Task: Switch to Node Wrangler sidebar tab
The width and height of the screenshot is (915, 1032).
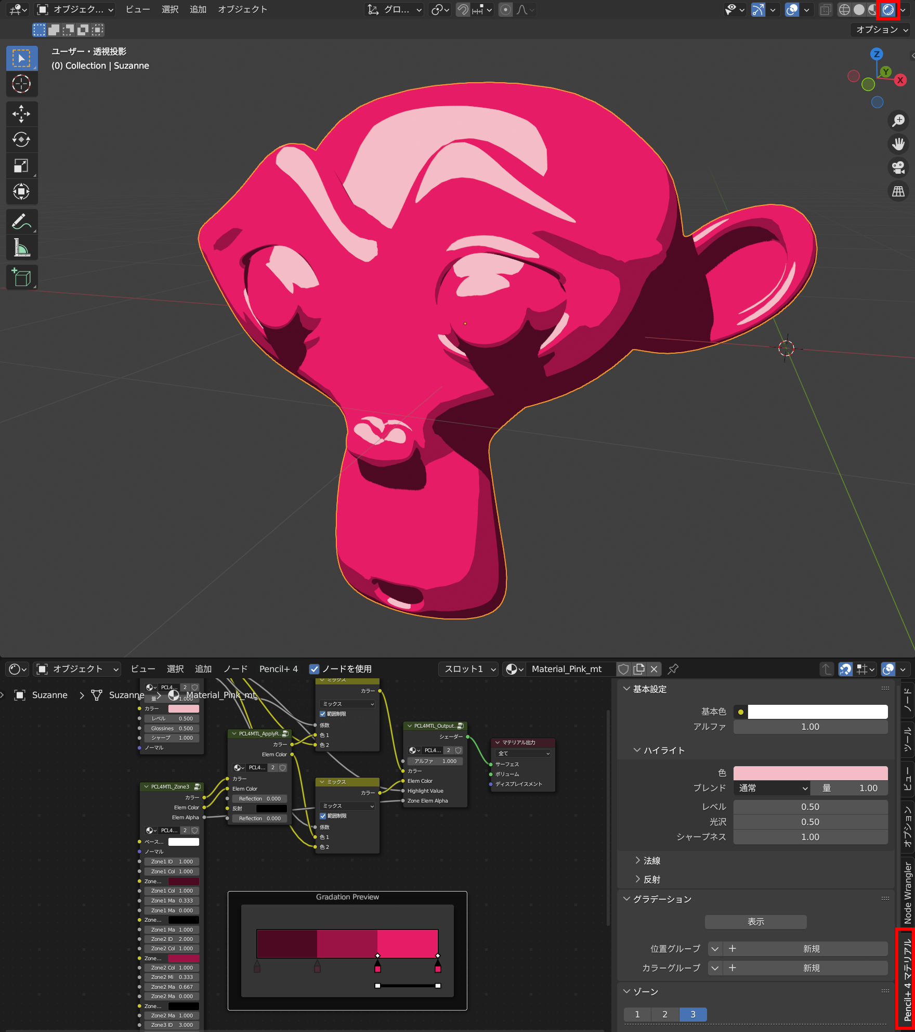Action: tap(908, 893)
